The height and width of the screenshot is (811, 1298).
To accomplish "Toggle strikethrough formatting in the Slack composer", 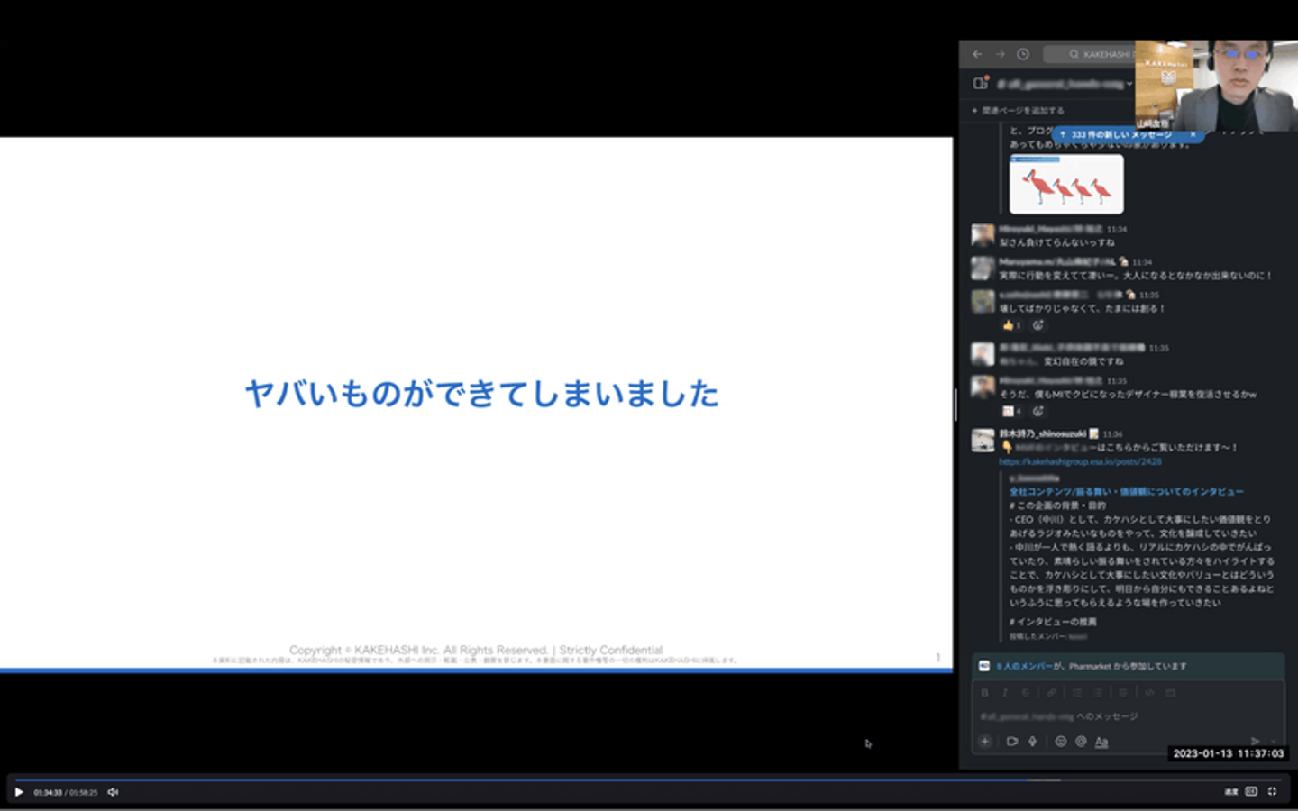I will [x=1026, y=693].
